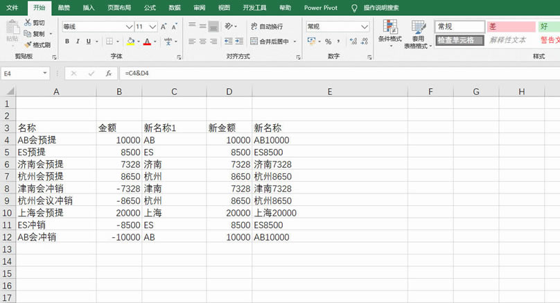Set top vertical alignment
Viewport: 560px width, 303px height.
pyautogui.click(x=192, y=26)
